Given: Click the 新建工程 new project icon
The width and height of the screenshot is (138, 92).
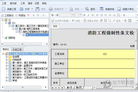Looking at the screenshot, I should pos(4,9).
